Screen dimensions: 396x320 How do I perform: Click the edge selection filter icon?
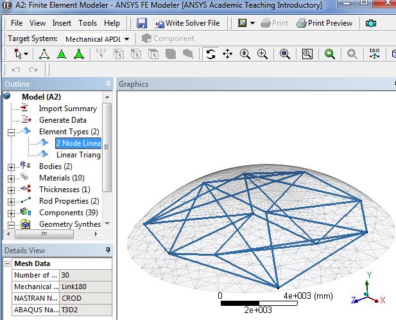(x=136, y=54)
